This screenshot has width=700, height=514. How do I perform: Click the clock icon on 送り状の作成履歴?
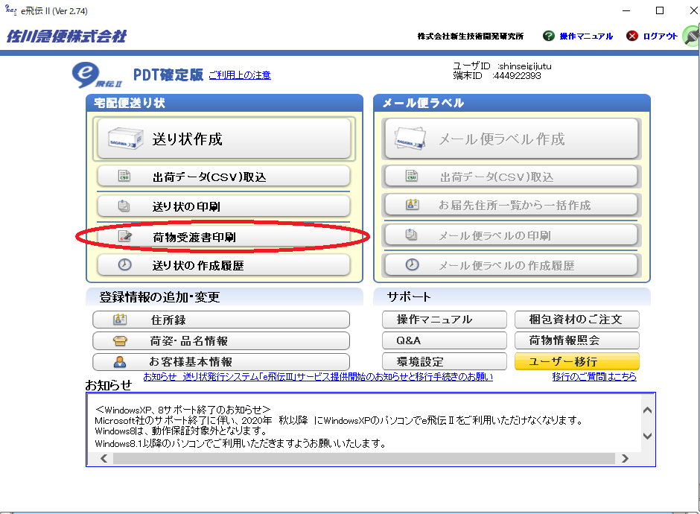coord(124,265)
